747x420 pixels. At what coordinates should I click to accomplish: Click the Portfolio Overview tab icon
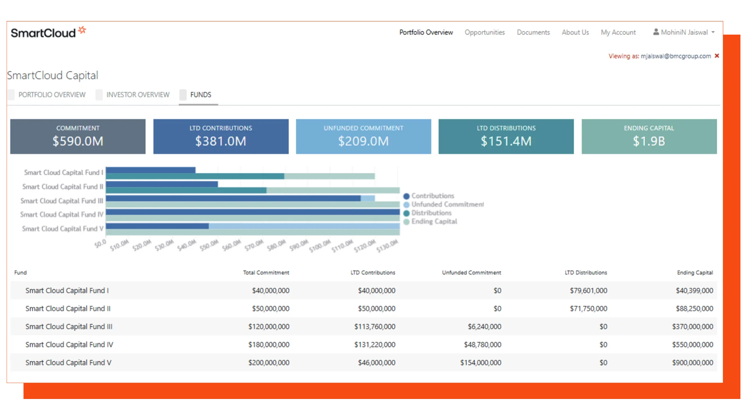tap(11, 94)
